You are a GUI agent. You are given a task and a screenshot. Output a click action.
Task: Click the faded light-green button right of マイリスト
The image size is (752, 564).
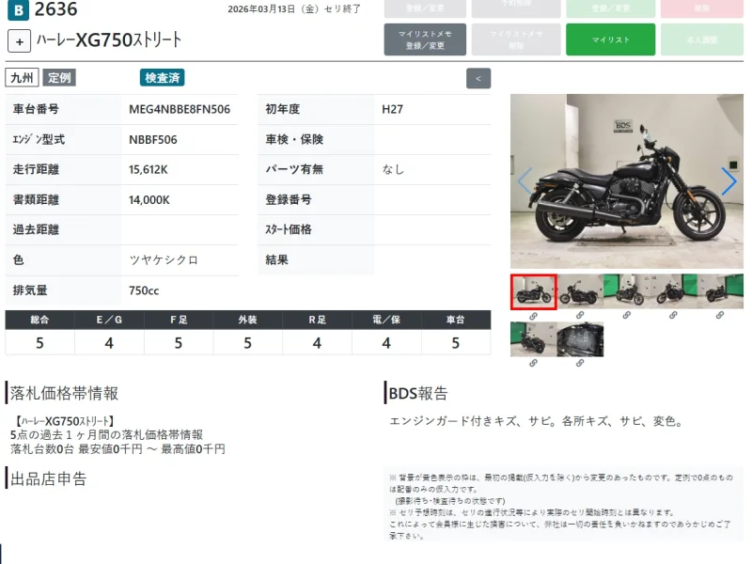click(702, 39)
